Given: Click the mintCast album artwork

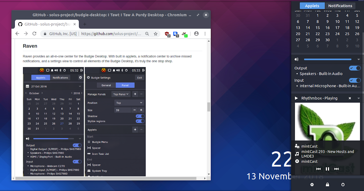Looking at the screenshot, I should 327,121.
